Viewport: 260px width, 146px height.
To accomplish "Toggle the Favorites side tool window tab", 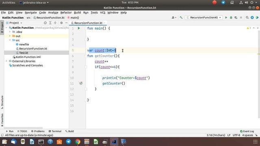I will [x=2, y=120].
